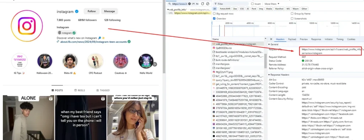Filter requests by Media type
This screenshot has height=140, width=364.
pyautogui.click(x=269, y=9)
